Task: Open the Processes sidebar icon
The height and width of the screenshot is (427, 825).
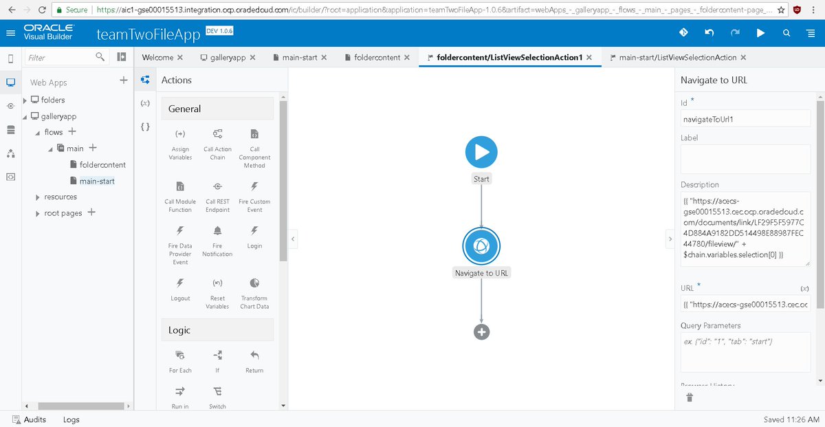Action: (10, 153)
